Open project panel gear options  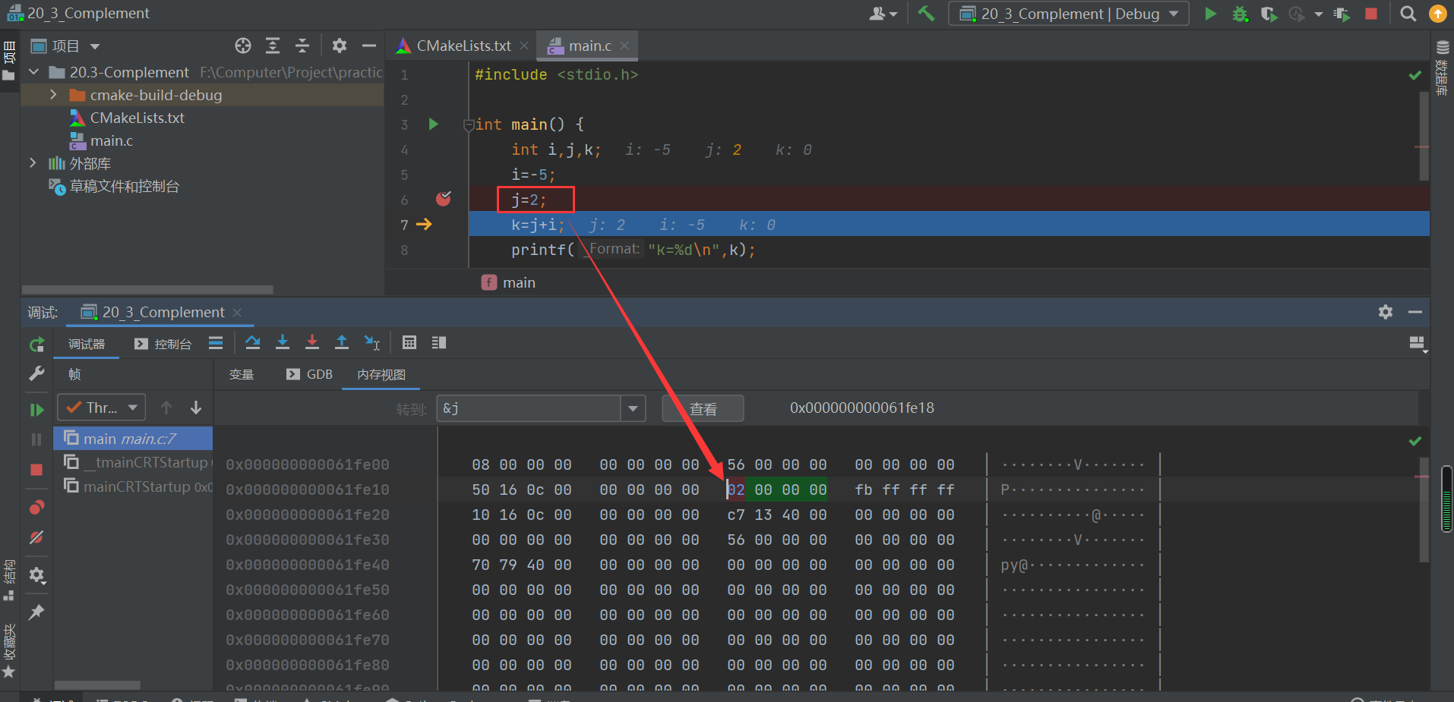pos(340,46)
